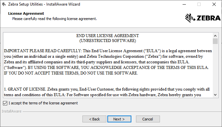This screenshot has width=222, height=127.
Task: Minimize the InstallAware Wizard window
Action: pyautogui.click(x=184, y=4)
